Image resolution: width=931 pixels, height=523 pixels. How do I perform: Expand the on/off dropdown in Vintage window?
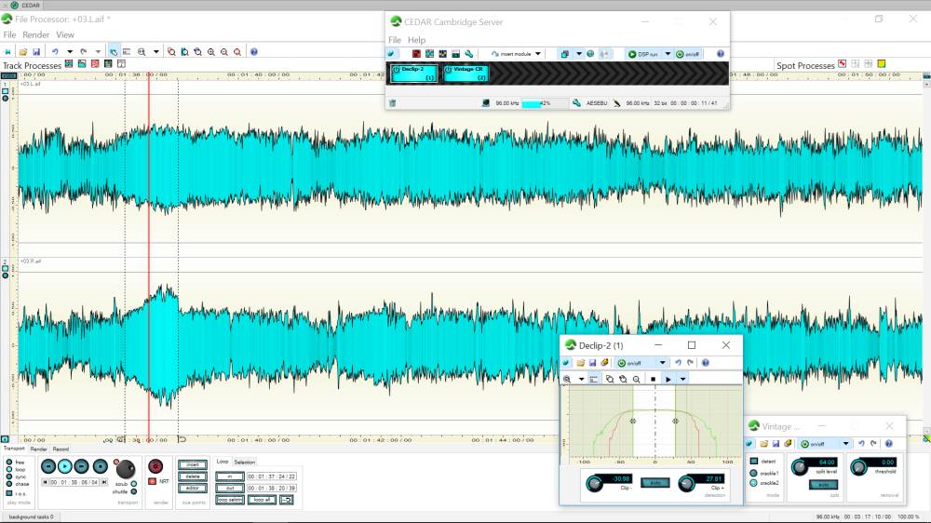point(845,444)
